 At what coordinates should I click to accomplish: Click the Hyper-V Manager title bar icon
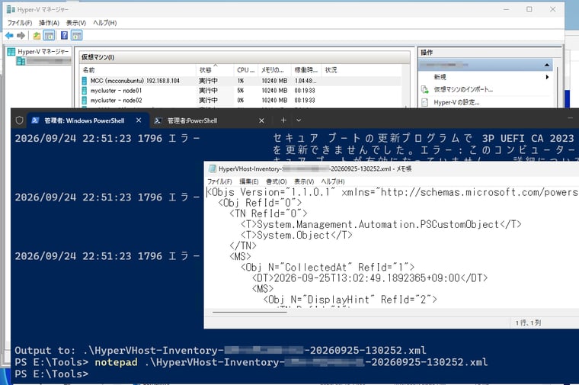[11, 9]
